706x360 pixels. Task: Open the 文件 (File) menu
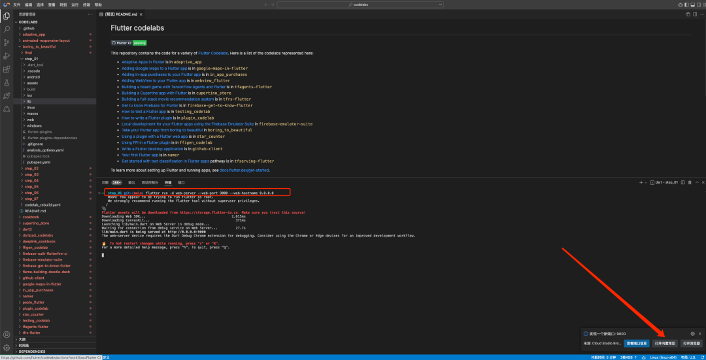point(16,5)
